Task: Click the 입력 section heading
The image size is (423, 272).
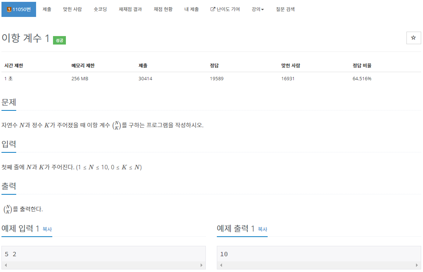Action: pos(9,144)
